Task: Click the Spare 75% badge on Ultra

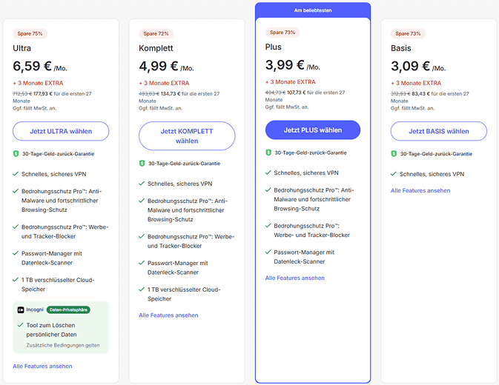Action: pos(30,33)
